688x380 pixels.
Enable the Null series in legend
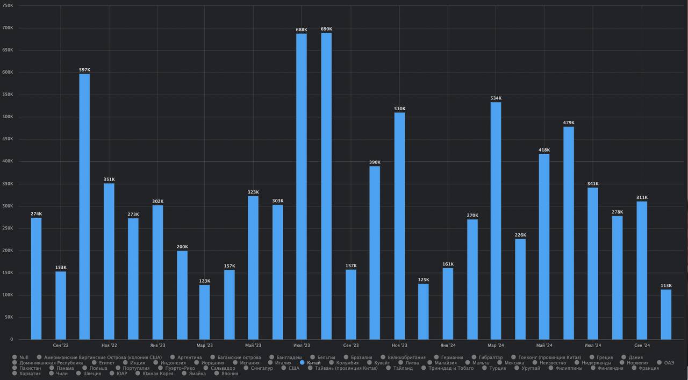pyautogui.click(x=24, y=357)
